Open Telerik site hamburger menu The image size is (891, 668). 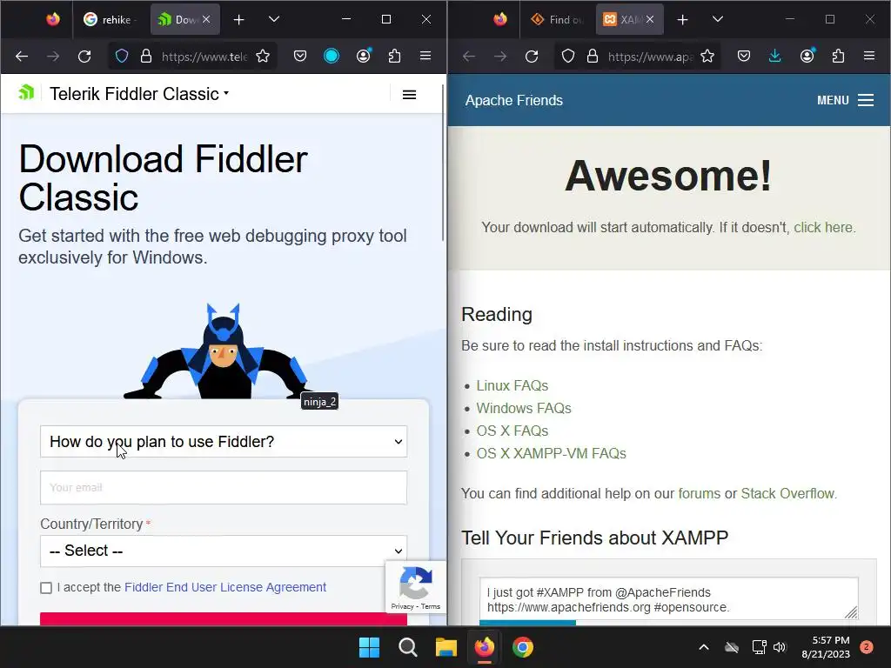tap(409, 94)
